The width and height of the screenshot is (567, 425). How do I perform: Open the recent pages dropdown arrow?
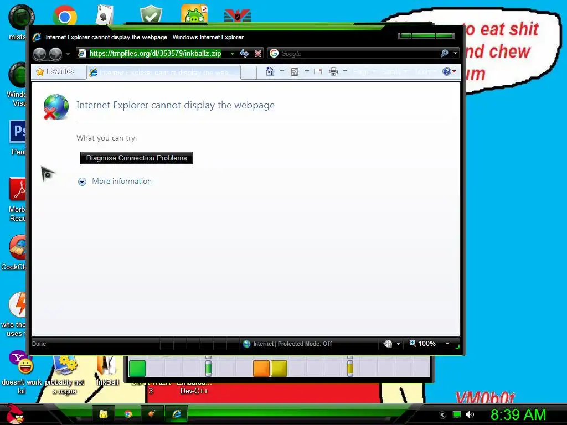(68, 54)
